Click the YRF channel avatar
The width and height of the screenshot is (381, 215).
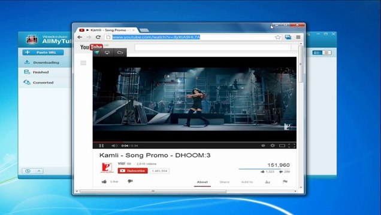(x=107, y=168)
